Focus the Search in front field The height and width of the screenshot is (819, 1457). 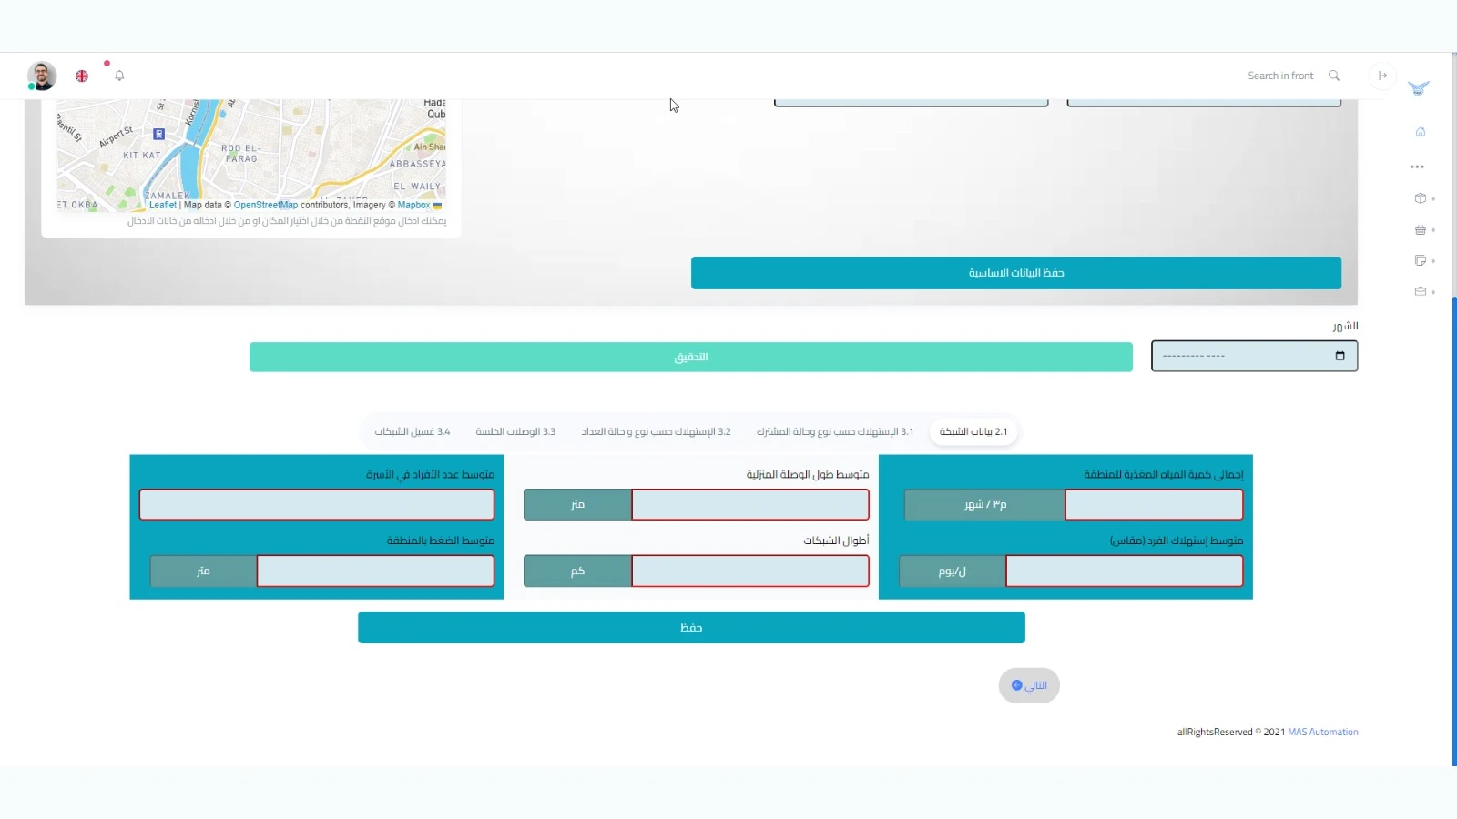tap(1280, 76)
